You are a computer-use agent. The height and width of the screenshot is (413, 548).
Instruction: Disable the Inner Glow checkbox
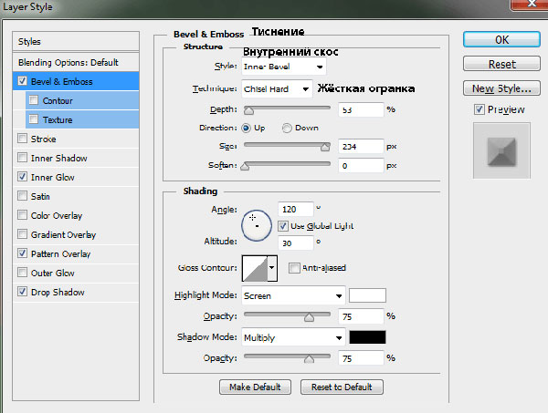pos(22,177)
